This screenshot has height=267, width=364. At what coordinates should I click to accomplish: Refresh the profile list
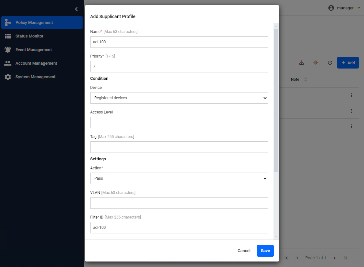tap(330, 63)
